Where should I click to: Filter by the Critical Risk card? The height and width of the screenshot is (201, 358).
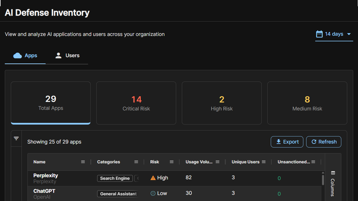[x=136, y=103]
